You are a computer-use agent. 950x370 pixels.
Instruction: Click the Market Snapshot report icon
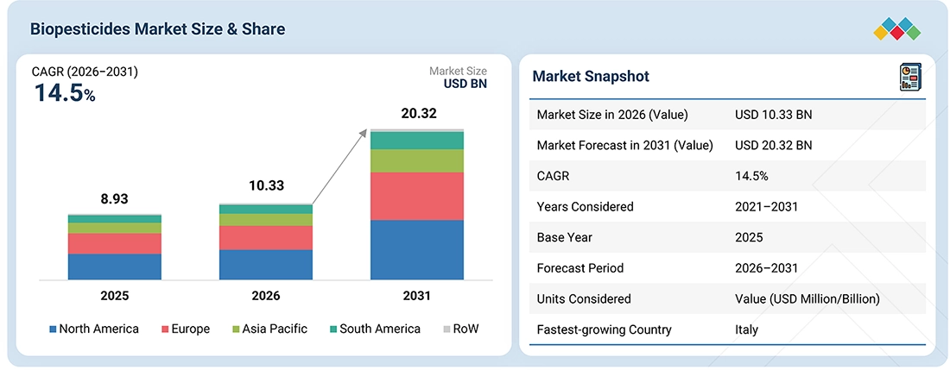pyautogui.click(x=910, y=78)
